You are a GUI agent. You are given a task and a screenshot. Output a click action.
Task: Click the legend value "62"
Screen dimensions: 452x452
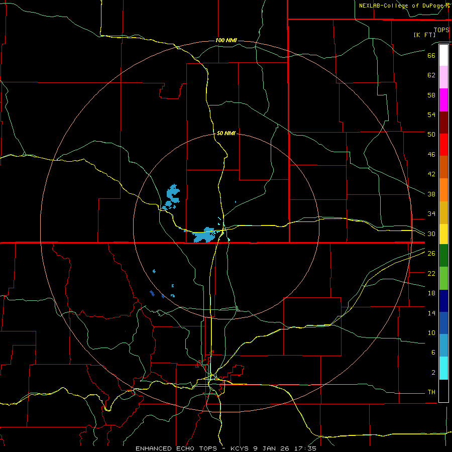431,75
